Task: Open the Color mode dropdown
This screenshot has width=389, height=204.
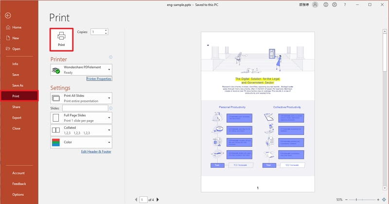Action: [x=81, y=142]
